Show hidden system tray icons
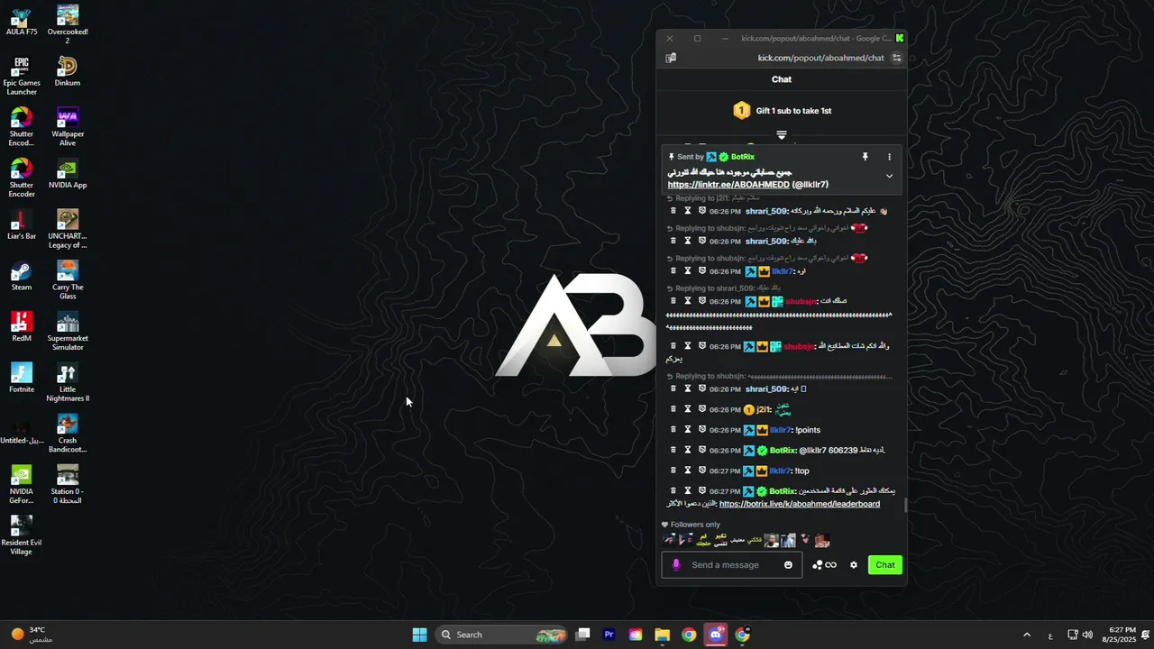 [1026, 635]
